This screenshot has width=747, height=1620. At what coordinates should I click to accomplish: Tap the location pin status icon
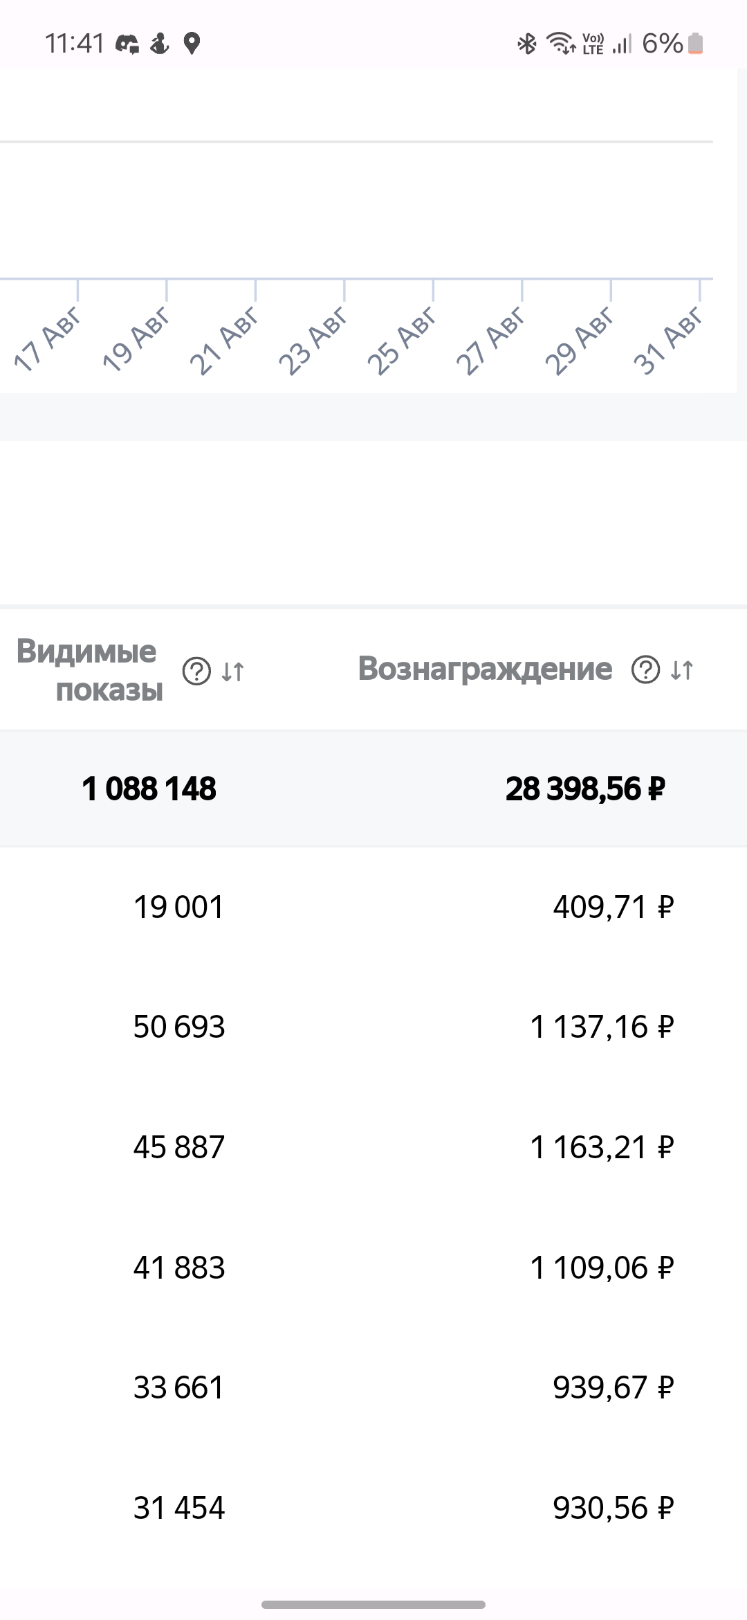coord(192,44)
